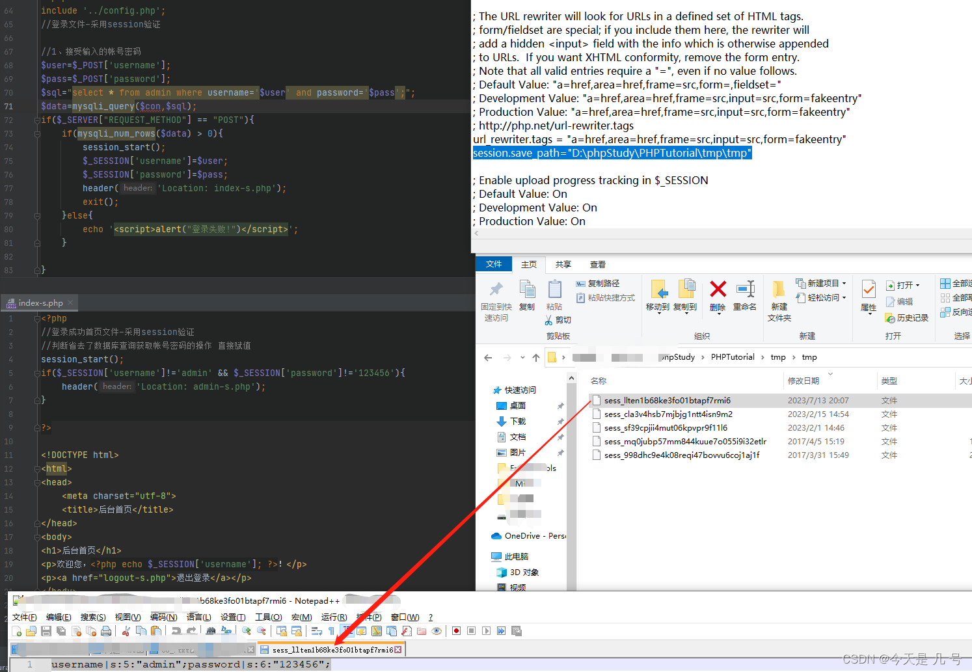Viewport: 972px width, 672px height.
Task: Expand the Open dropdown arrow in Explorer ribbon
Action: (x=917, y=286)
